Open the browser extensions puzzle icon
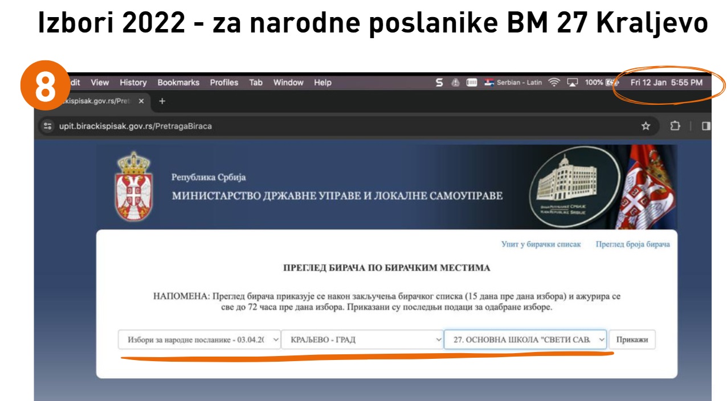 coord(676,126)
